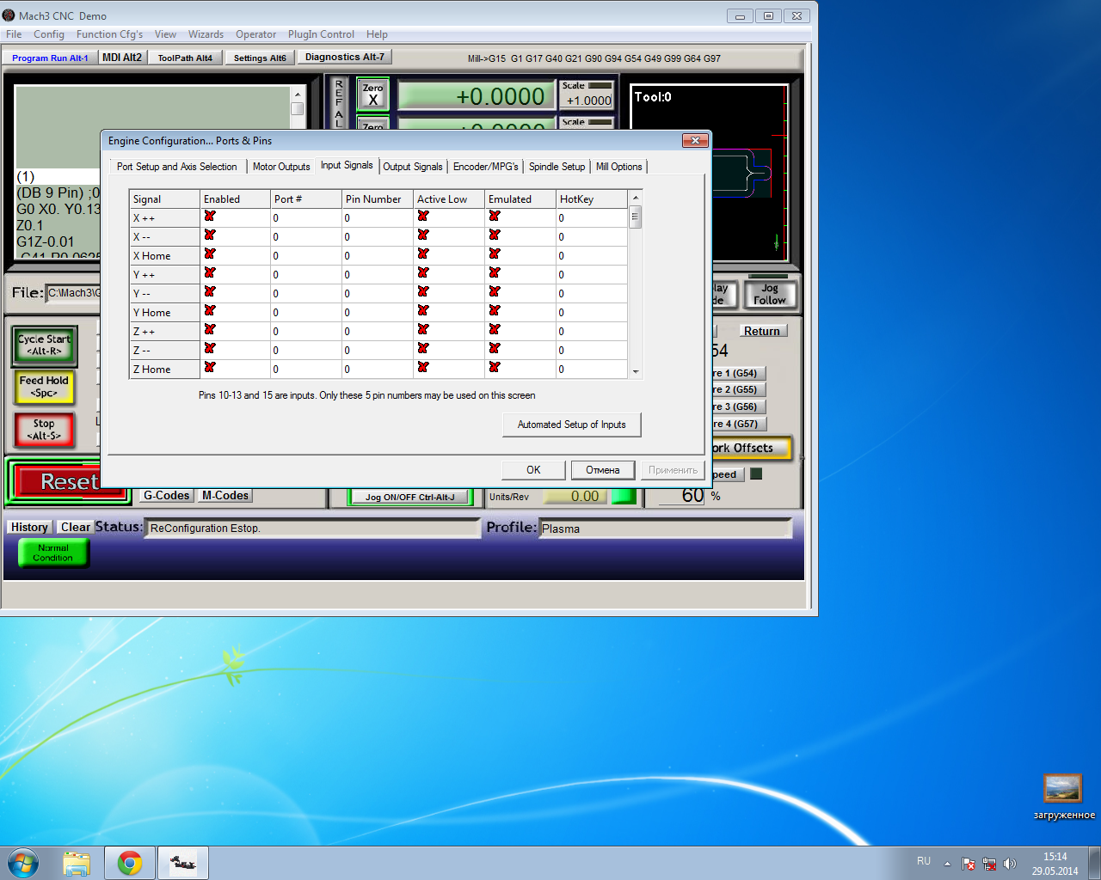This screenshot has height=880, width=1101.
Task: Click the RU language indicator
Action: [924, 861]
